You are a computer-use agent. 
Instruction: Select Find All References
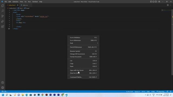coord(83,47)
